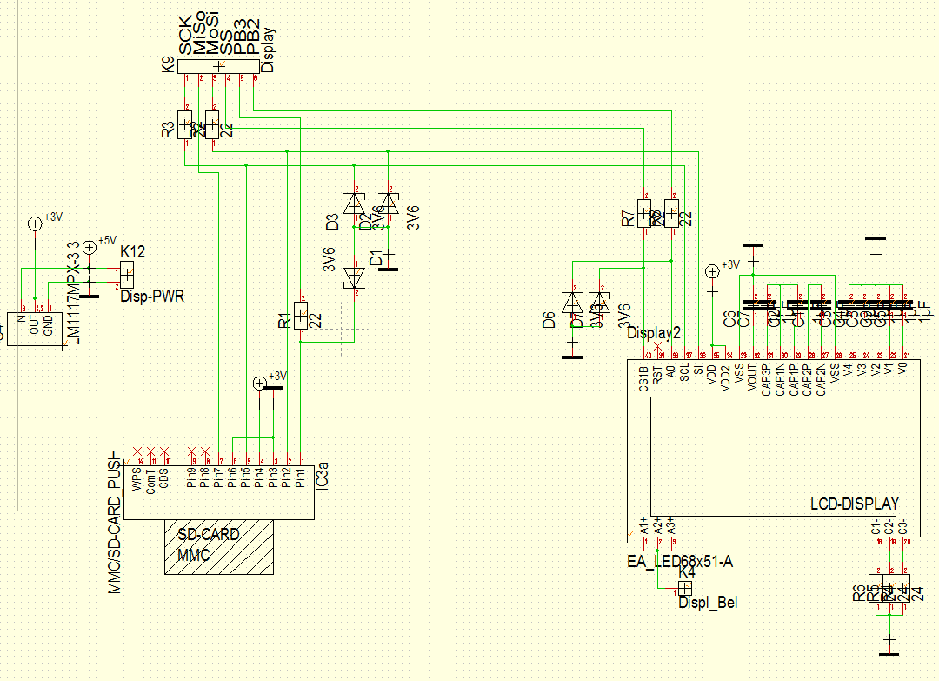Viewport: 939px width, 681px height.
Task: Click the LCD-DISPLAY label
Action: (855, 504)
